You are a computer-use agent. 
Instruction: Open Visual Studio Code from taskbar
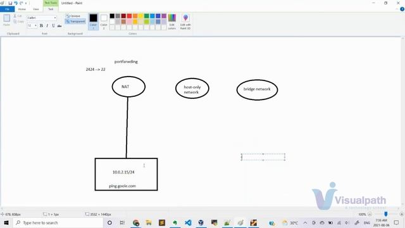pyautogui.click(x=188, y=222)
